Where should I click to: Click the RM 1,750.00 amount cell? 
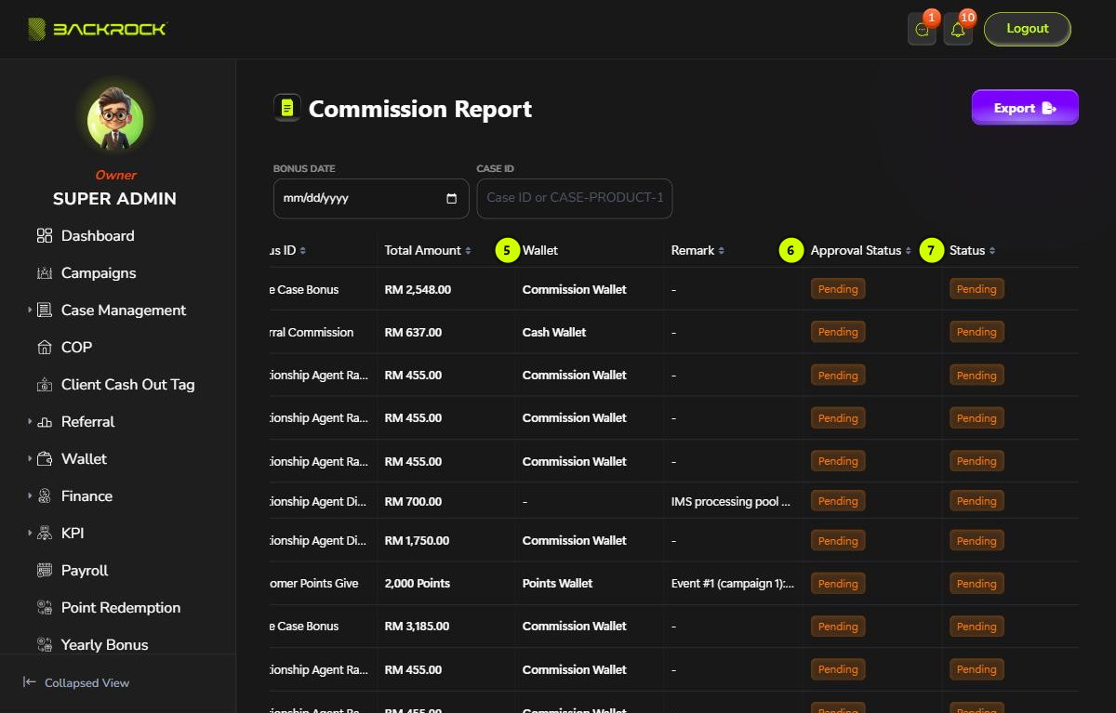coord(417,541)
